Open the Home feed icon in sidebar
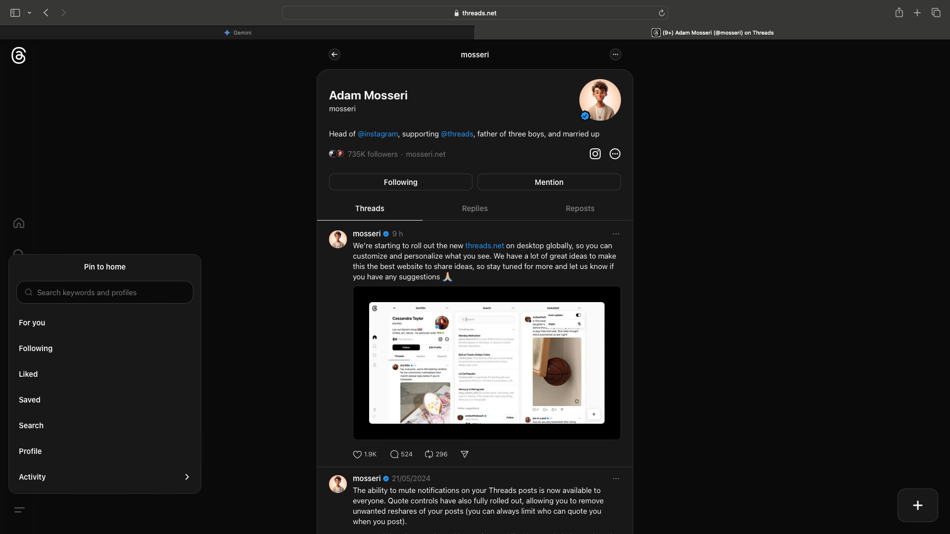950x534 pixels. tap(19, 223)
